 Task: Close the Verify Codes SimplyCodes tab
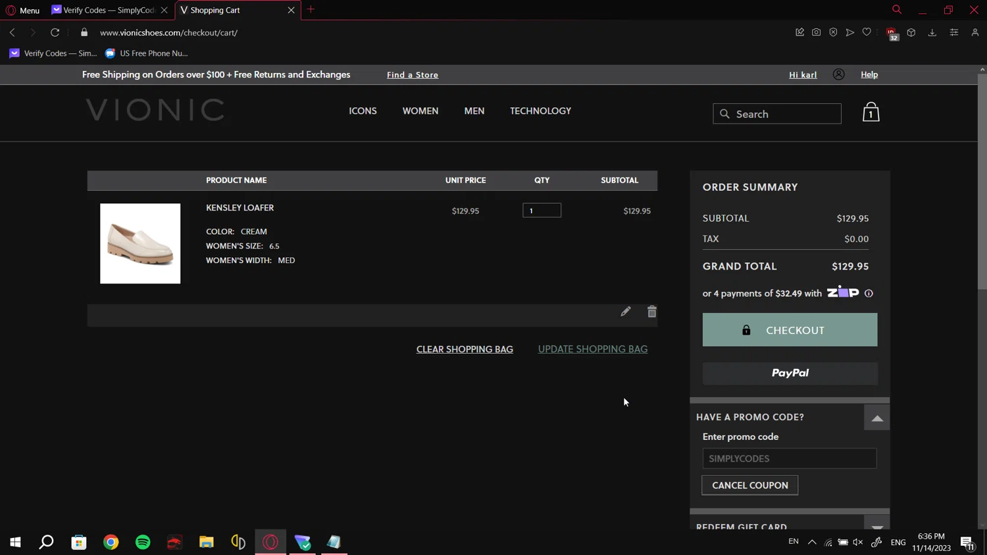coord(164,10)
